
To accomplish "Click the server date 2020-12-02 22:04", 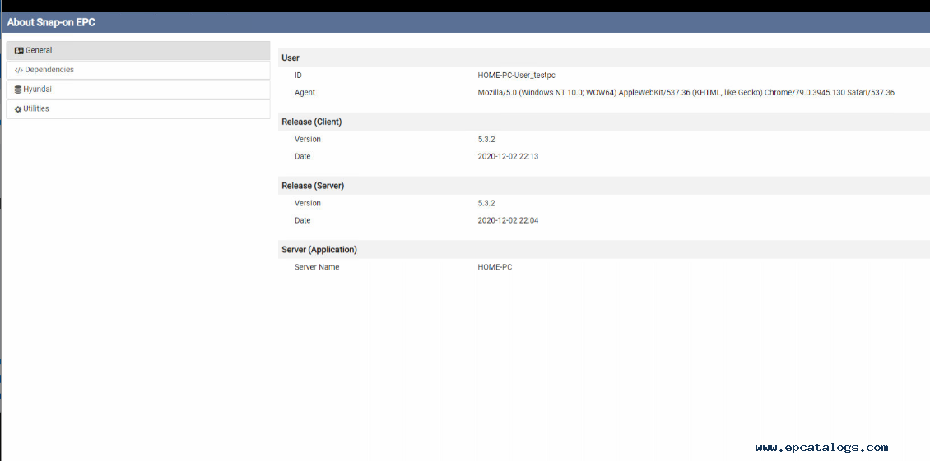I will [508, 220].
